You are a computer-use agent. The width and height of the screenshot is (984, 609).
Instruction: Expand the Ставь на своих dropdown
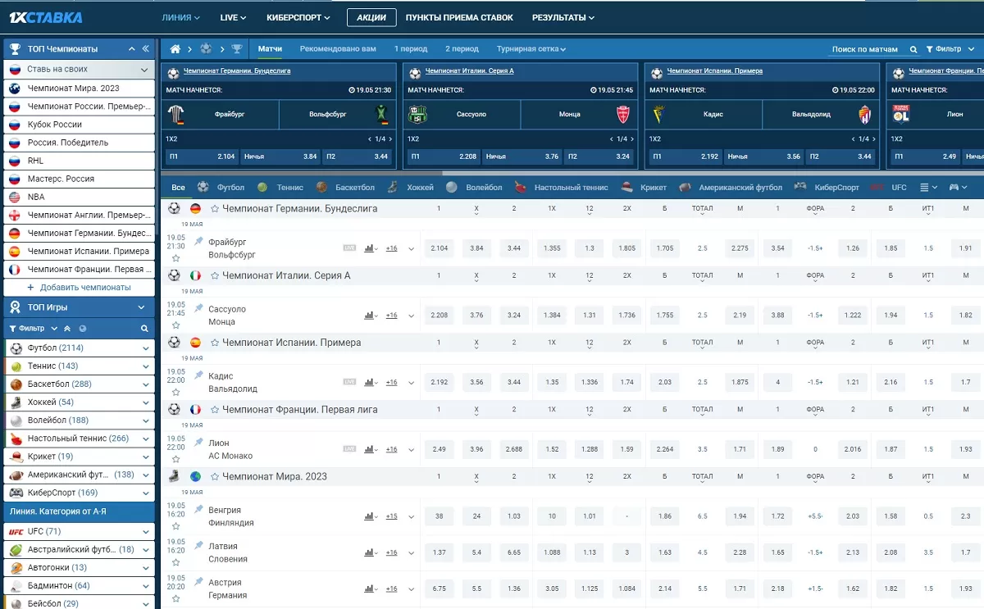144,70
